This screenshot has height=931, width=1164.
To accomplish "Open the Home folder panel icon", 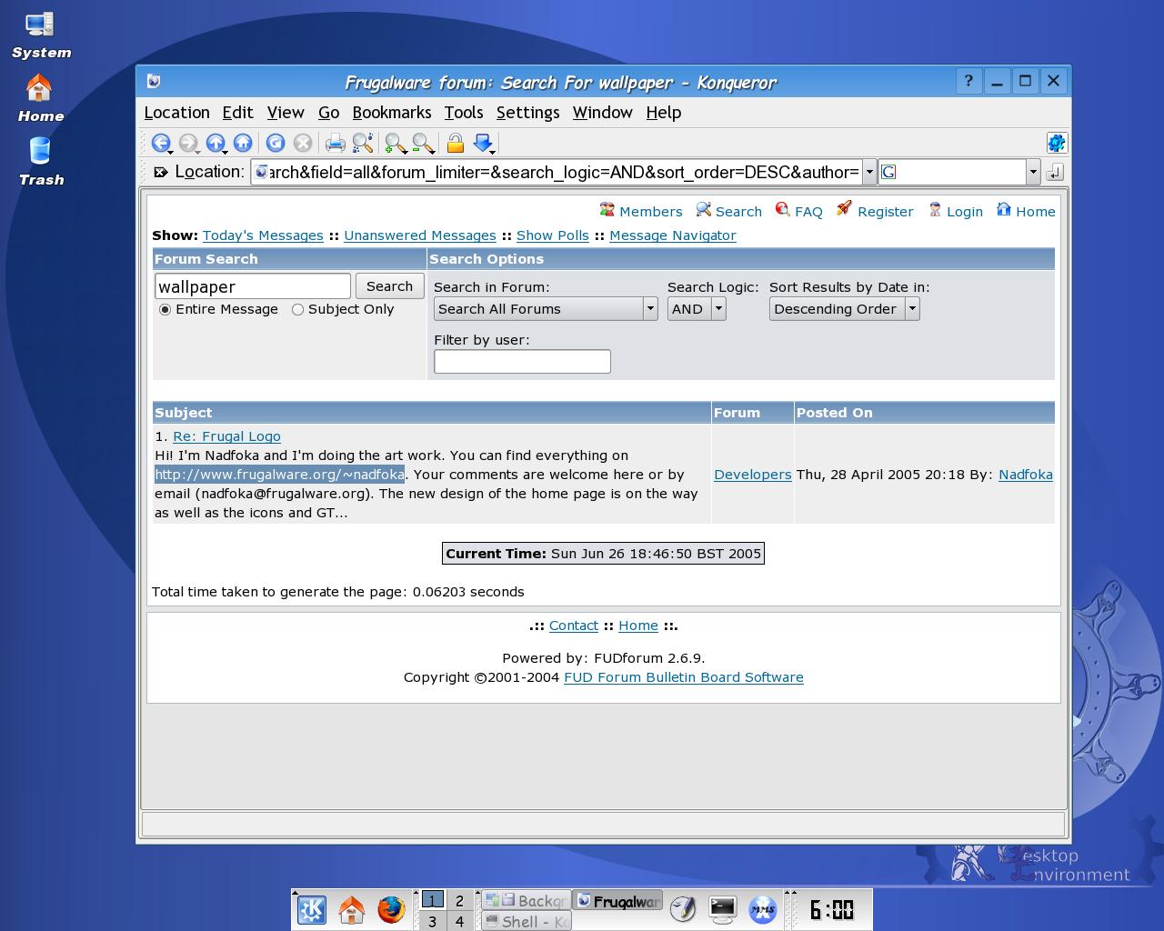I will point(352,909).
